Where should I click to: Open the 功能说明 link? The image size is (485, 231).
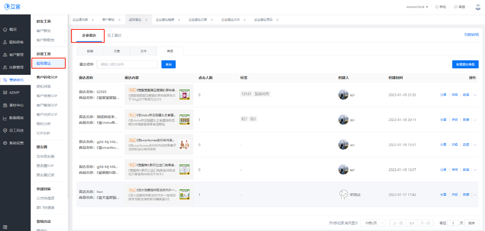tap(471, 35)
